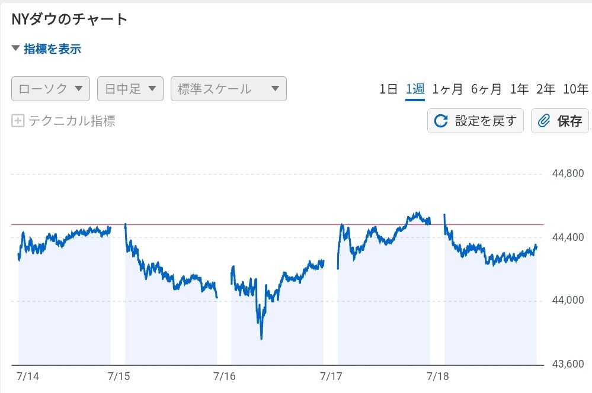Select the 1日 time range

(x=388, y=89)
